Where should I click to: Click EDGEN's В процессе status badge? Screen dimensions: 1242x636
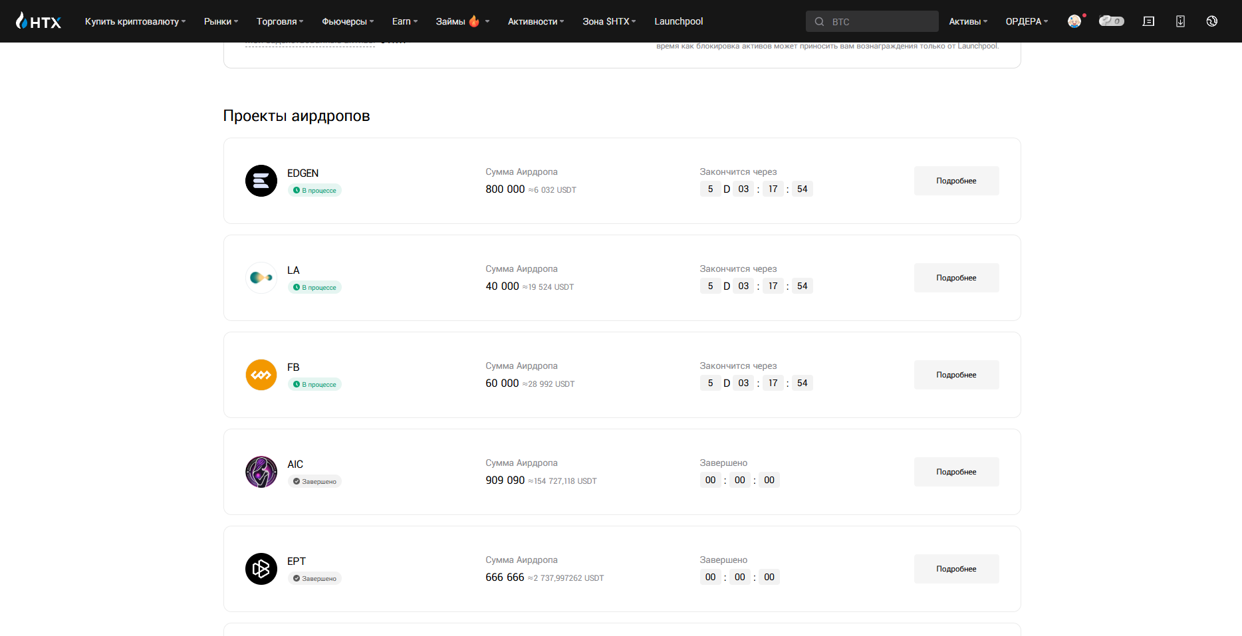click(314, 190)
